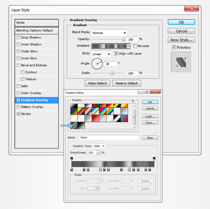Pick the Copper gradient preset

click(x=88, y=111)
